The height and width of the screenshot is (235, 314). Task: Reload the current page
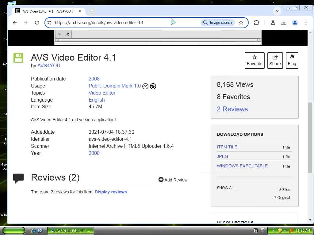click(x=37, y=23)
